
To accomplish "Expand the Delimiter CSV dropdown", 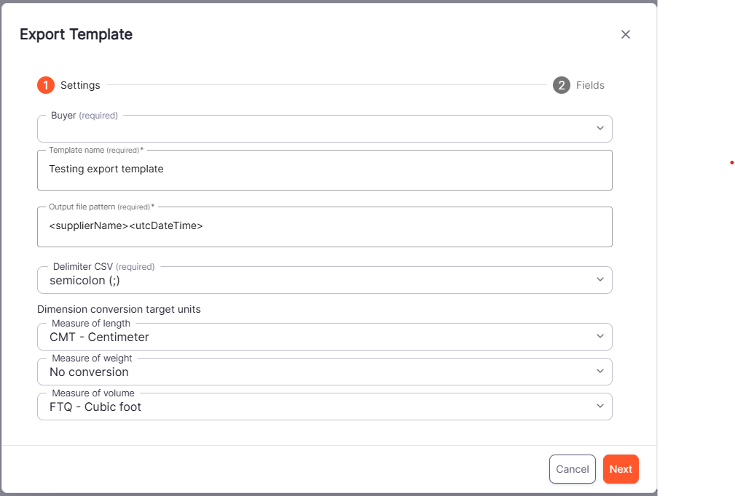I will click(x=324, y=280).
